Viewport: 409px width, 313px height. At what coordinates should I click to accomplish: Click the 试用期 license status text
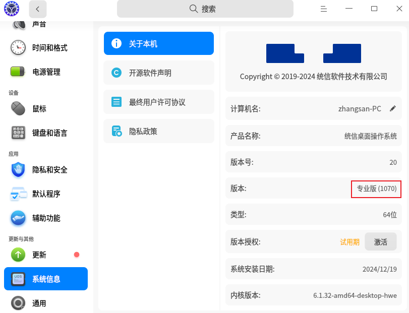tap(349, 242)
